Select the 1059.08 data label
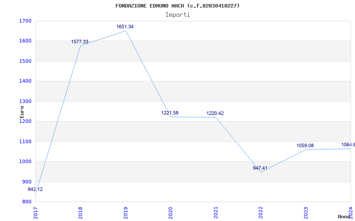 [x=305, y=146]
